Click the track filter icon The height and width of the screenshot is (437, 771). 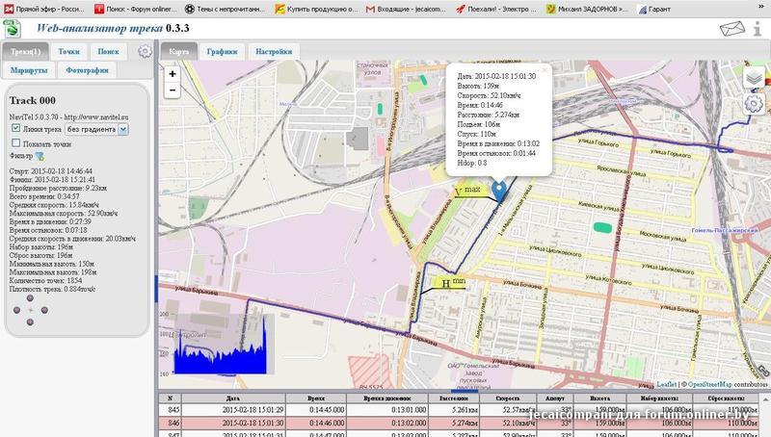coord(40,155)
